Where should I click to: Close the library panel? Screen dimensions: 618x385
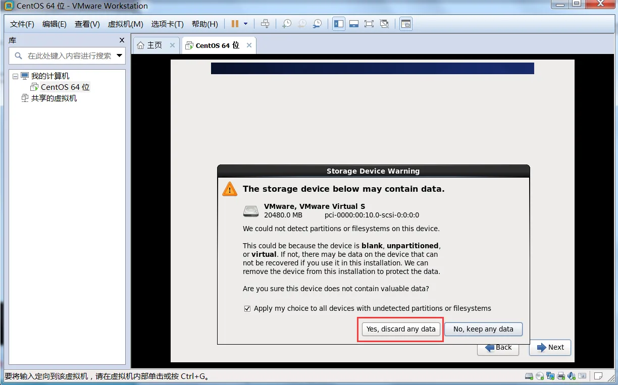click(122, 40)
